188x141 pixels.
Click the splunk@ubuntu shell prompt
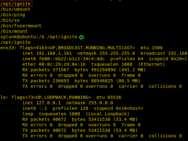point(22,37)
